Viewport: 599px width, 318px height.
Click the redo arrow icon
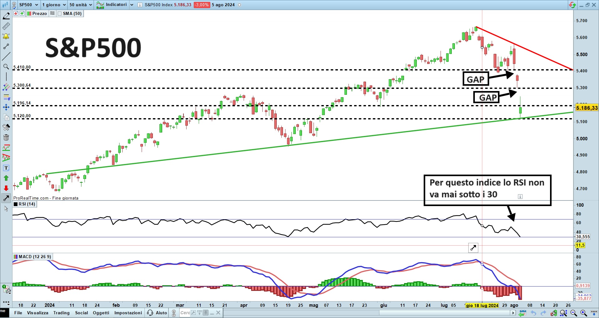click(543, 313)
